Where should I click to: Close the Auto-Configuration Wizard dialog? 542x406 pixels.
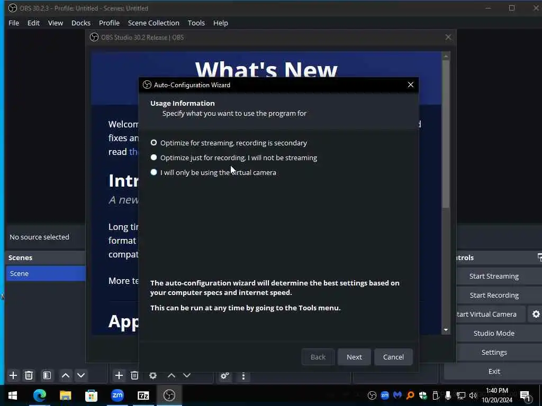click(410, 85)
